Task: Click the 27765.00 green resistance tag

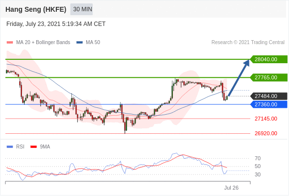Action: 269,77
